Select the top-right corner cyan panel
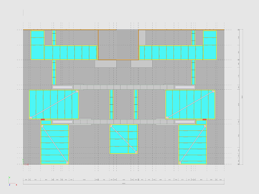Screen dimensions: 259x194 [210, 45]
